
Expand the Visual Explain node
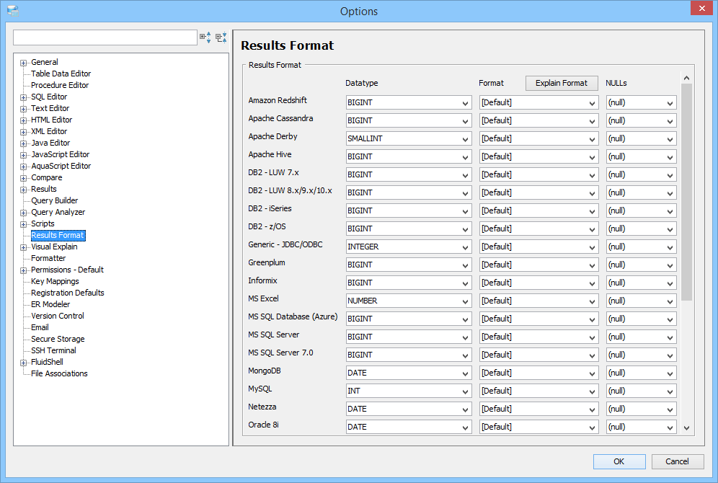click(23, 248)
